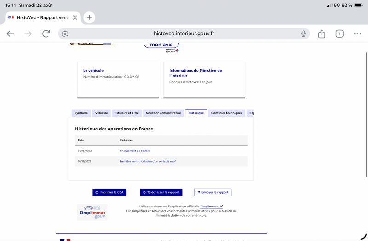Click the 5G signal indicator
Screen dimensions: 368x241
(337, 5)
